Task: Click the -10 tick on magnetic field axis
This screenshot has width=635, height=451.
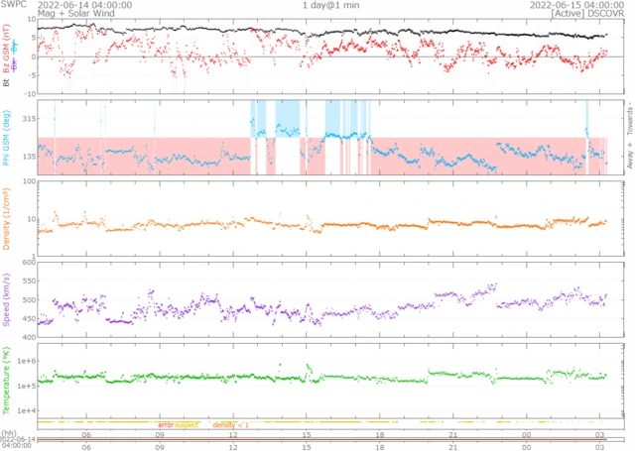Action: pyautogui.click(x=31, y=94)
